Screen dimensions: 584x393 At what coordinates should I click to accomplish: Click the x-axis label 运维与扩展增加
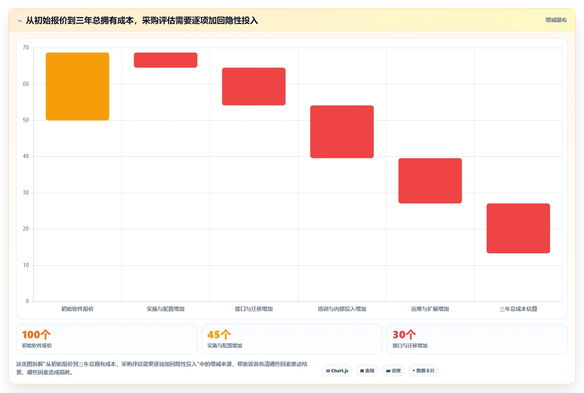click(x=430, y=309)
